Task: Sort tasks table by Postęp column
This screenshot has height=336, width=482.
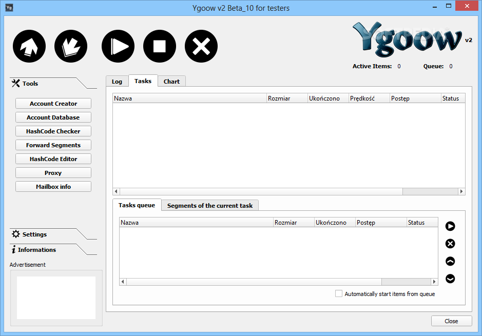Action: pyautogui.click(x=415, y=98)
